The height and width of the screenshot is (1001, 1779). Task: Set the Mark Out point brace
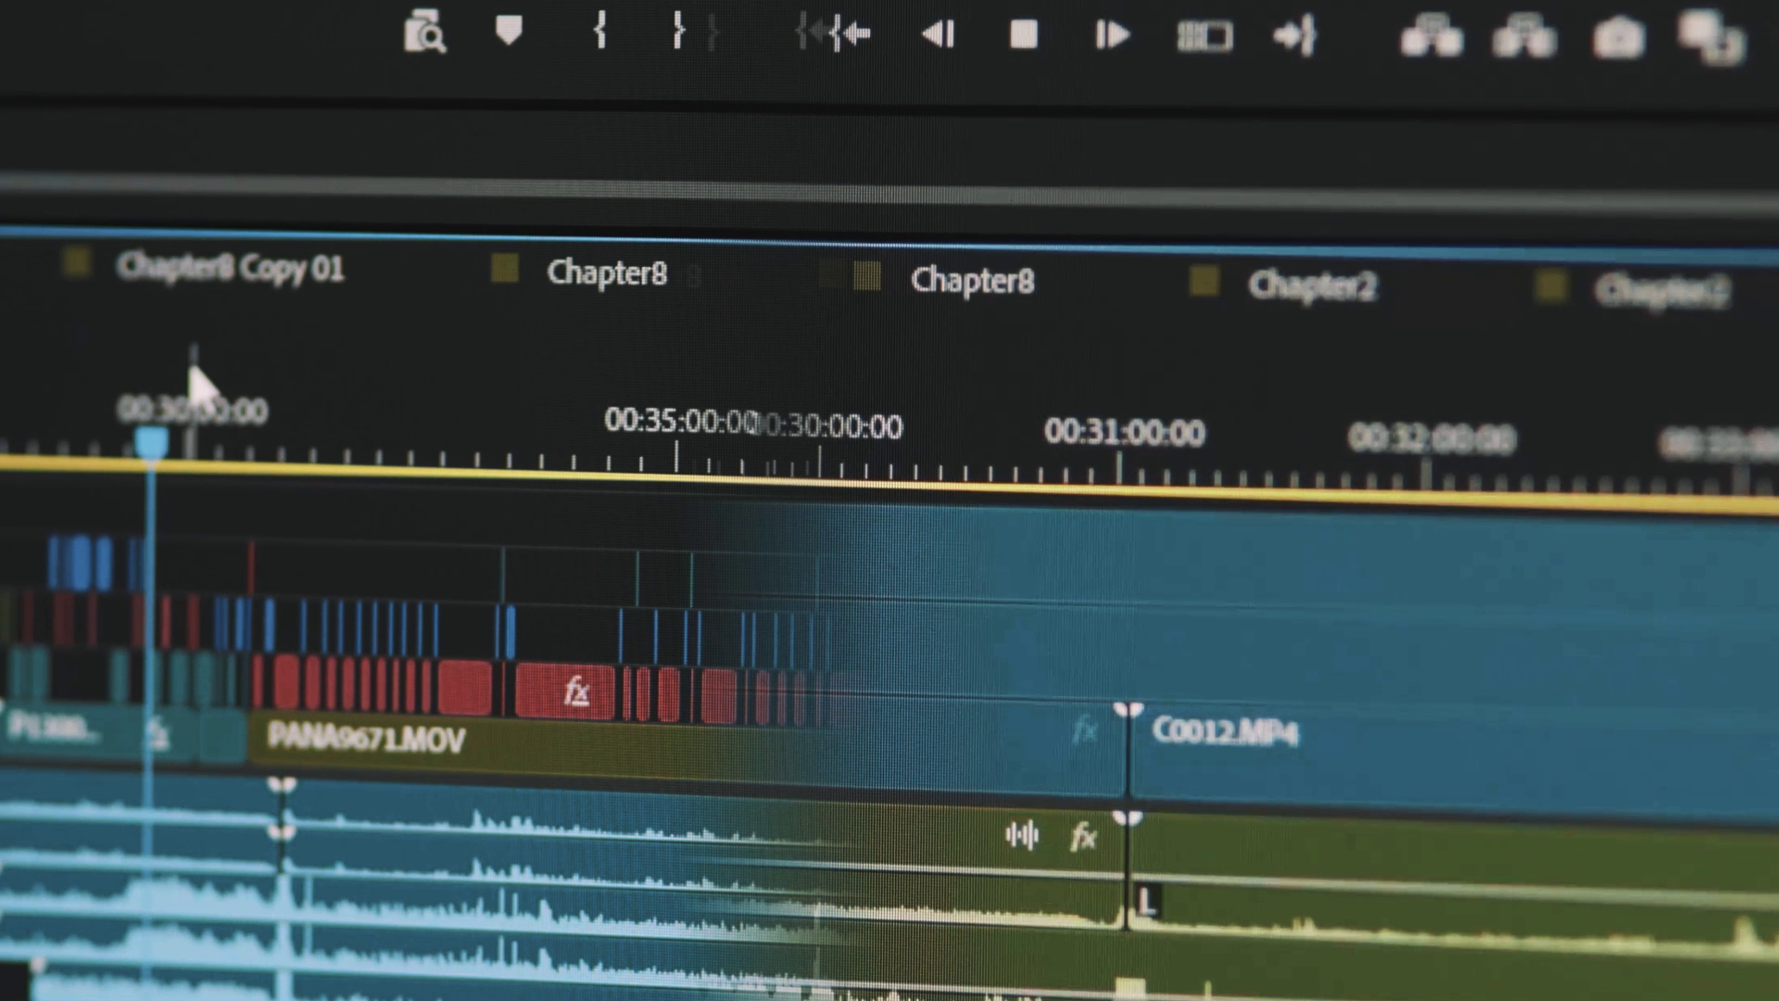678,32
